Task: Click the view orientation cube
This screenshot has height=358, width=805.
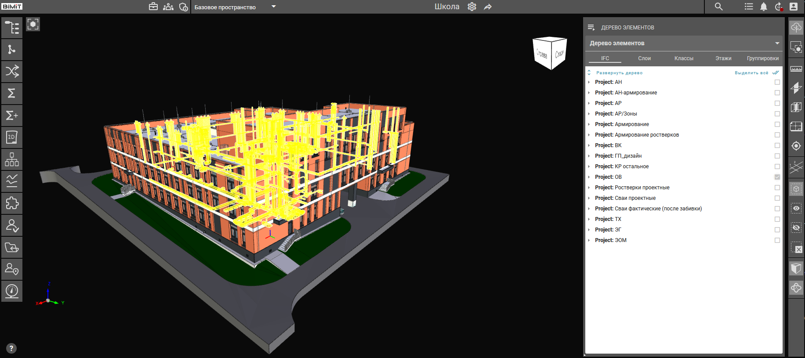Action: tap(549, 53)
